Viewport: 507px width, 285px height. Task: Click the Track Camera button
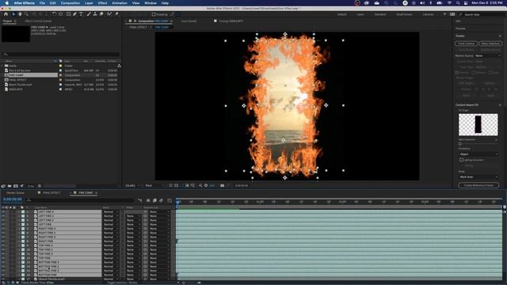pos(467,44)
